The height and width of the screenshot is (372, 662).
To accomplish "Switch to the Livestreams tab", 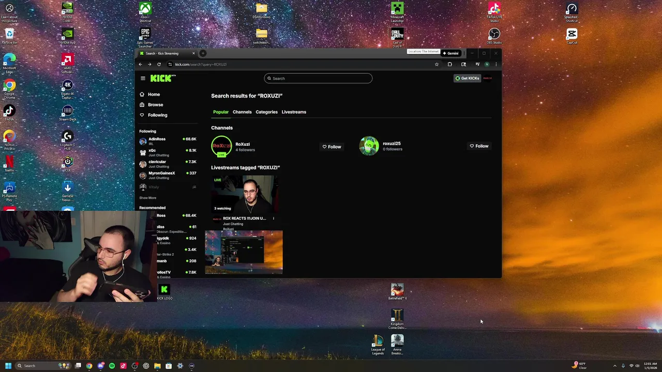I will click(294, 112).
